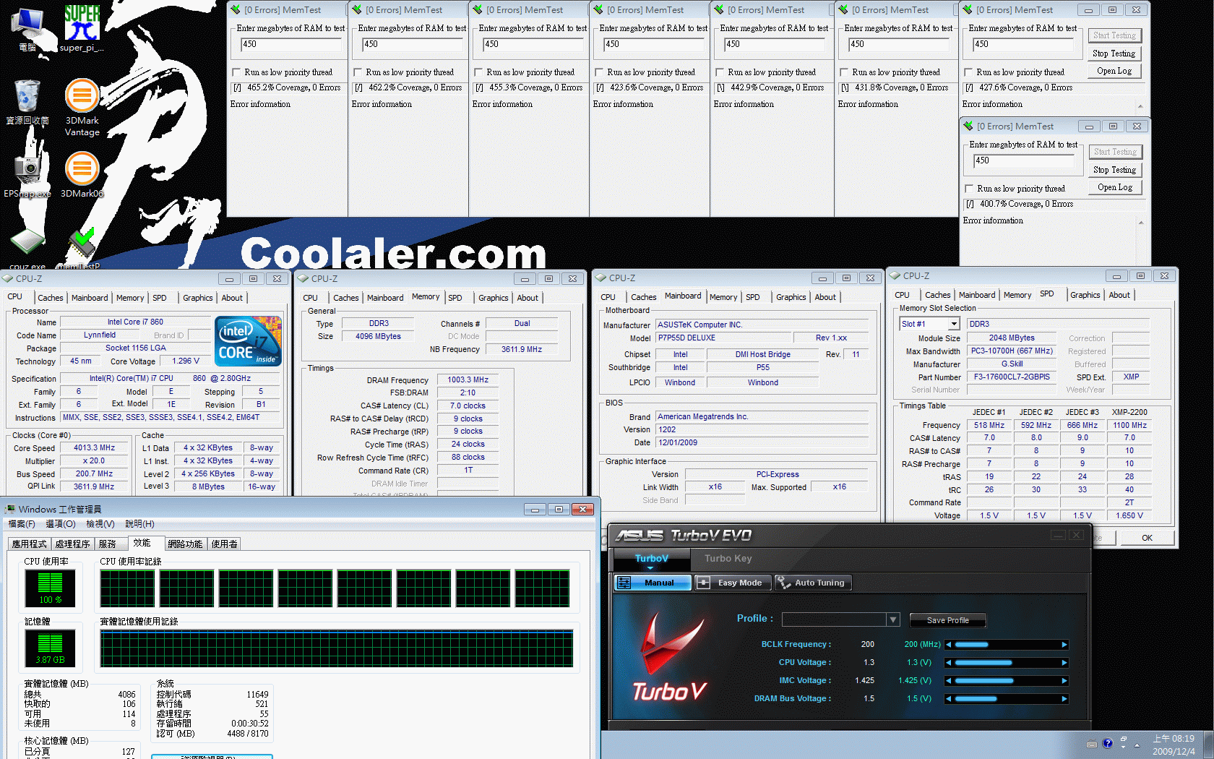Enable low priority thread in 465.2% coverage MemTest
1214x759 pixels.
coord(236,72)
